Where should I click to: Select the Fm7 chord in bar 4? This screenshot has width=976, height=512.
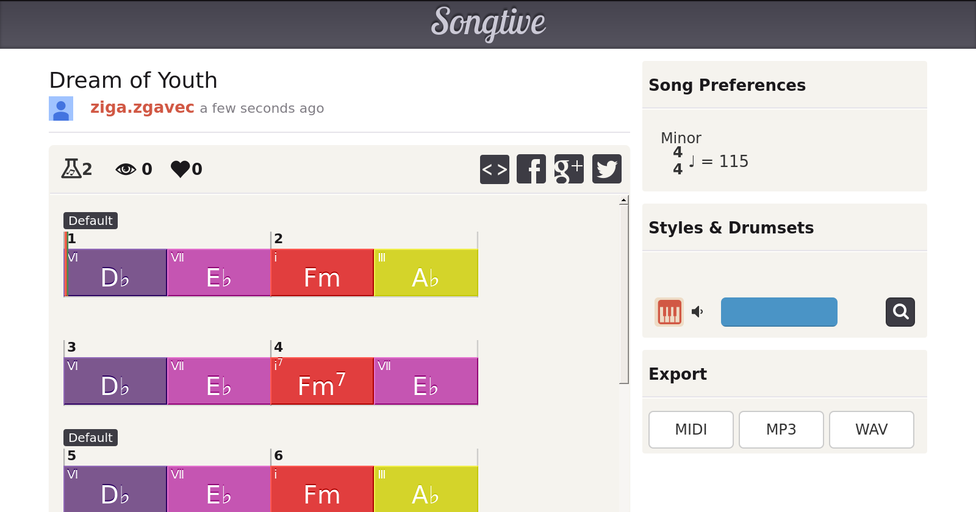point(322,382)
